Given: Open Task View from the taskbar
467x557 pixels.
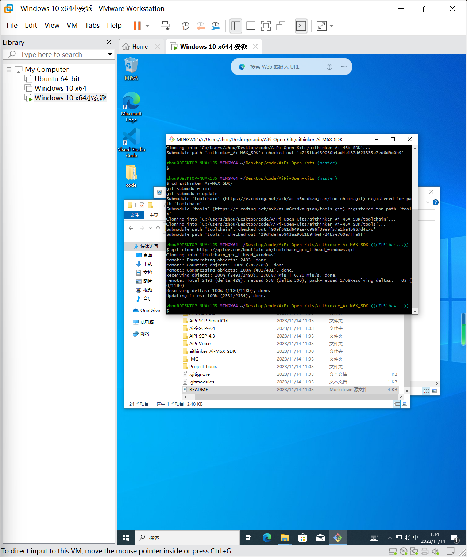Looking at the screenshot, I should tap(248, 538).
